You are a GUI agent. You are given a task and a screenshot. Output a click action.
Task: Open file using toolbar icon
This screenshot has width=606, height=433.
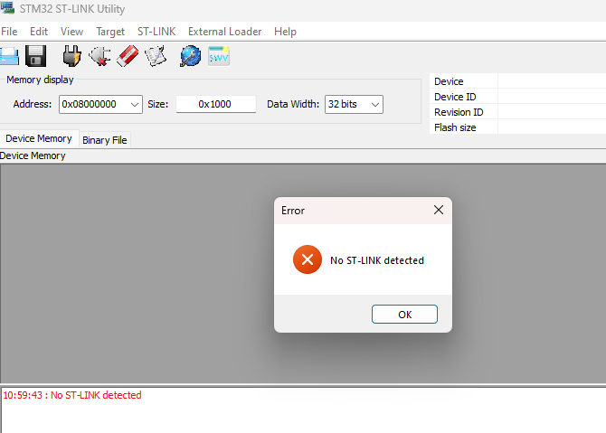click(9, 56)
